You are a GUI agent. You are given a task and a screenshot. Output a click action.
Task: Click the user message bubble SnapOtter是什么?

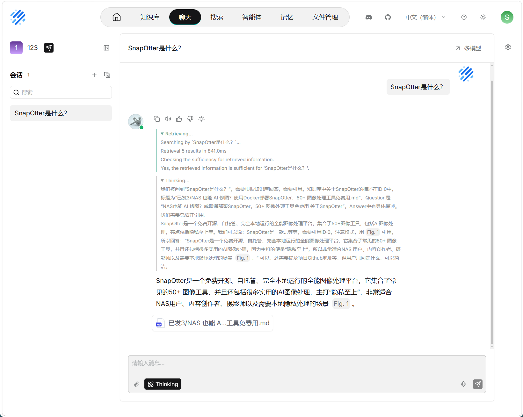tap(418, 87)
